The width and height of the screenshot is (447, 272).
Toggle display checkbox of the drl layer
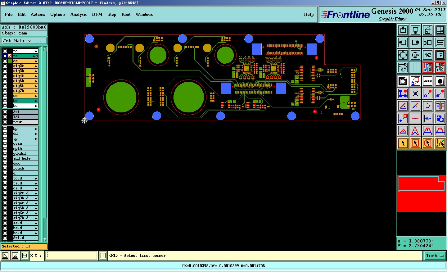tap(5, 112)
